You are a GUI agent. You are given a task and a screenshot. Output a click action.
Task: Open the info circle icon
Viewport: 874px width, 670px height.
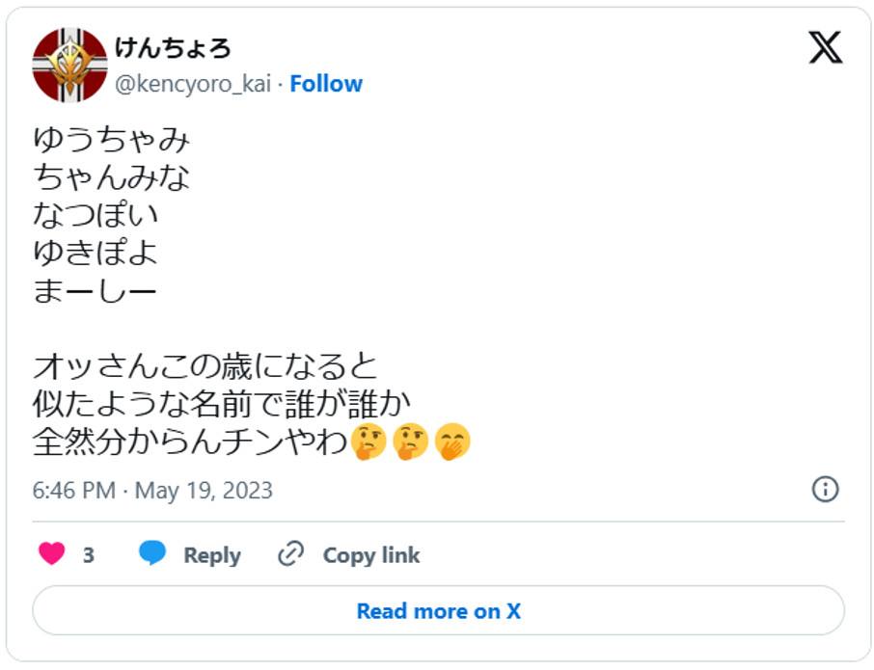tap(825, 489)
